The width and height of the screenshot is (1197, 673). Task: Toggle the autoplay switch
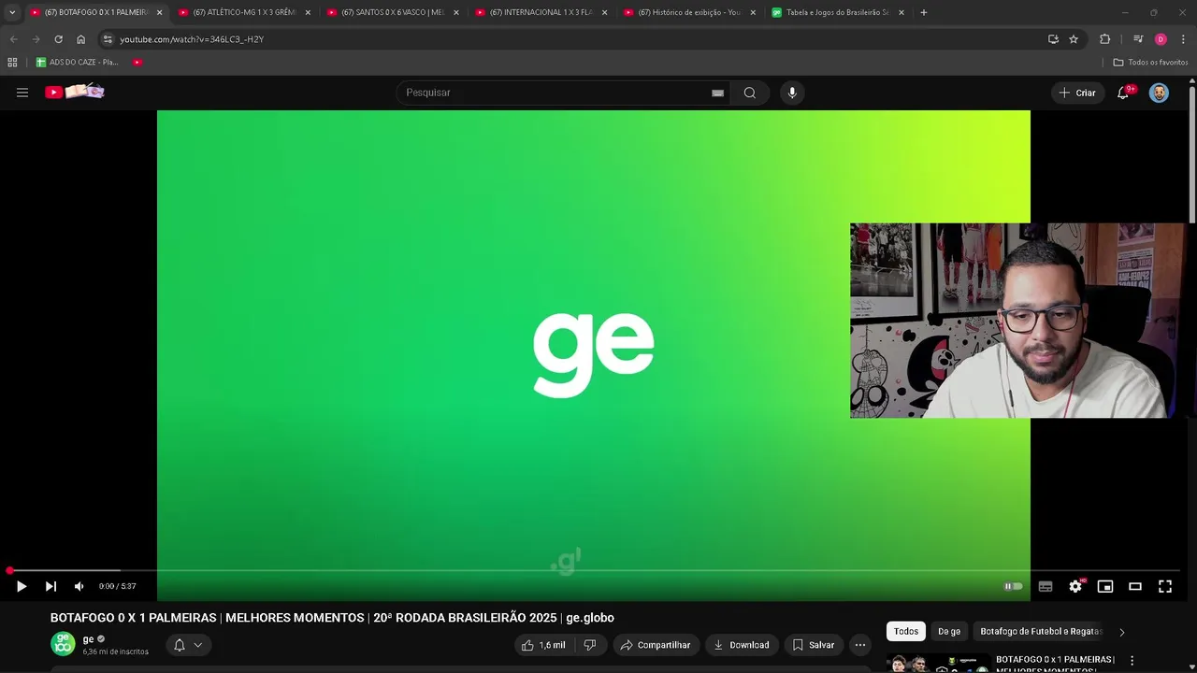coord(1014,586)
